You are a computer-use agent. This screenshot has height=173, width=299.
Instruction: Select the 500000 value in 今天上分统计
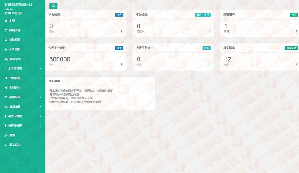(60, 59)
